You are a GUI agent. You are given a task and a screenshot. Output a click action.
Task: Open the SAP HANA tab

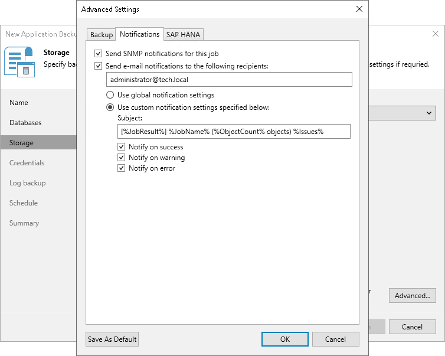pyautogui.click(x=184, y=35)
